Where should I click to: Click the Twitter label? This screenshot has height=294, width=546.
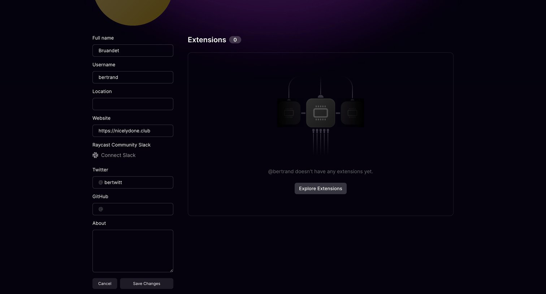(x=100, y=170)
